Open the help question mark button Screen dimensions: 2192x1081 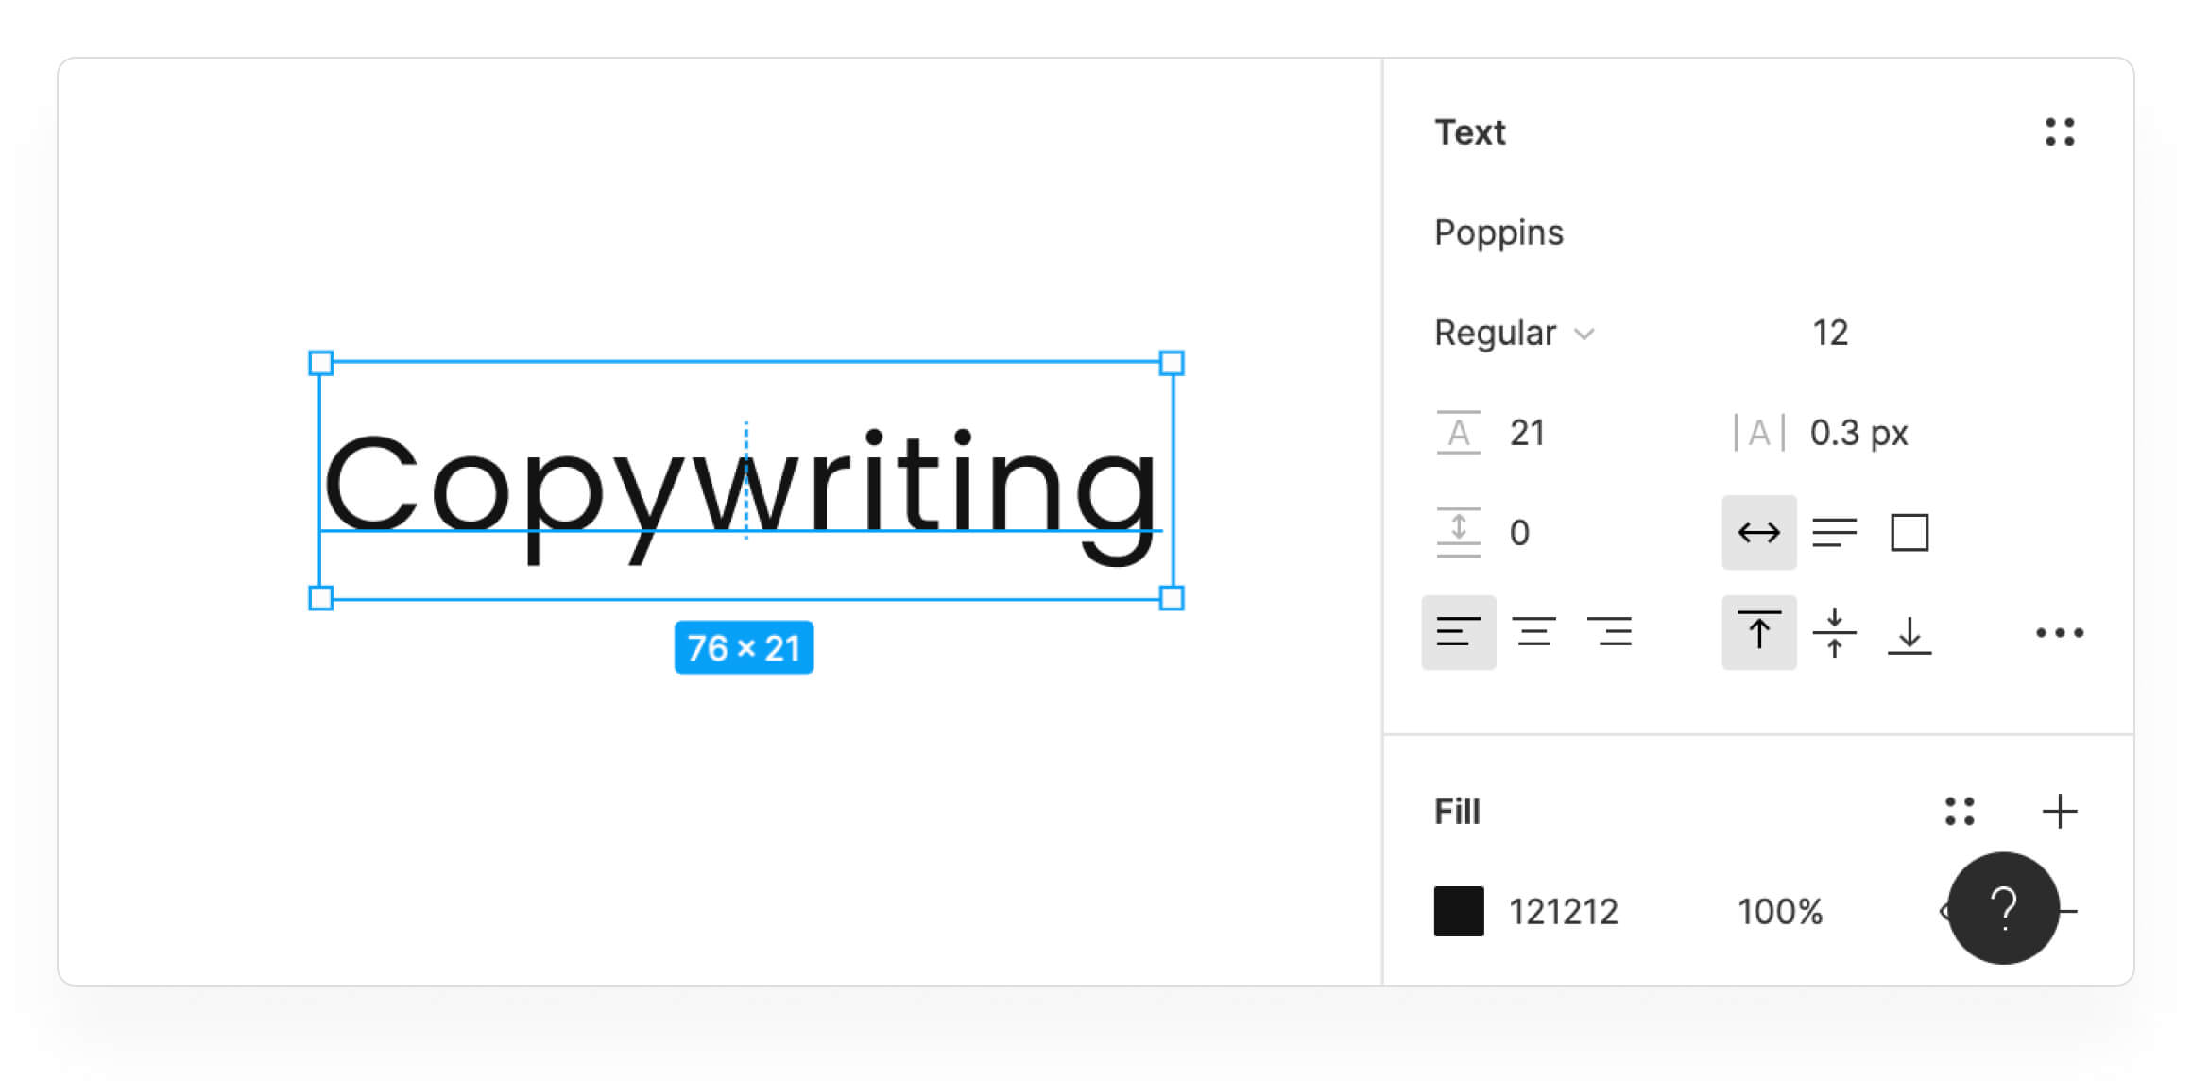pos(2003,908)
